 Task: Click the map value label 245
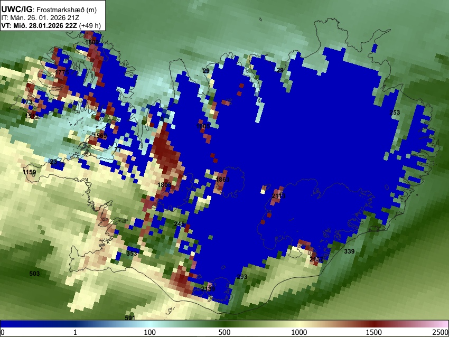[179, 224]
